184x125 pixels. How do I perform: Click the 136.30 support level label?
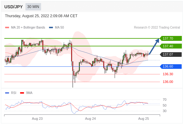coord(168,74)
